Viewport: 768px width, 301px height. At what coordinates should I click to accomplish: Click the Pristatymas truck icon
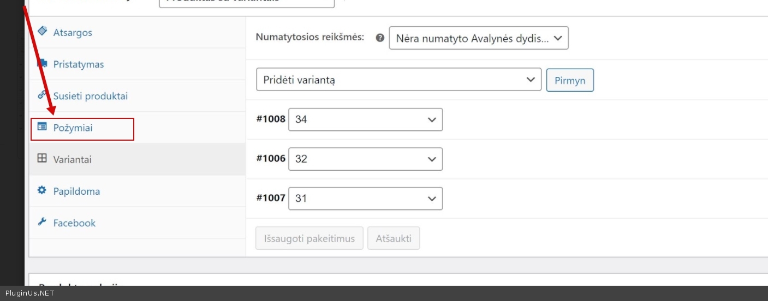[42, 64]
